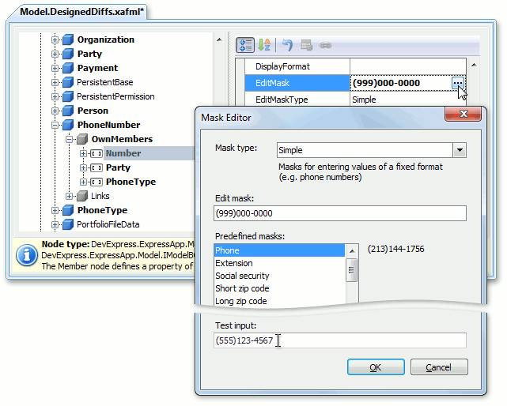The height and width of the screenshot is (406, 507).
Task: Click property grid scroll up arrow
Action: [x=474, y=65]
